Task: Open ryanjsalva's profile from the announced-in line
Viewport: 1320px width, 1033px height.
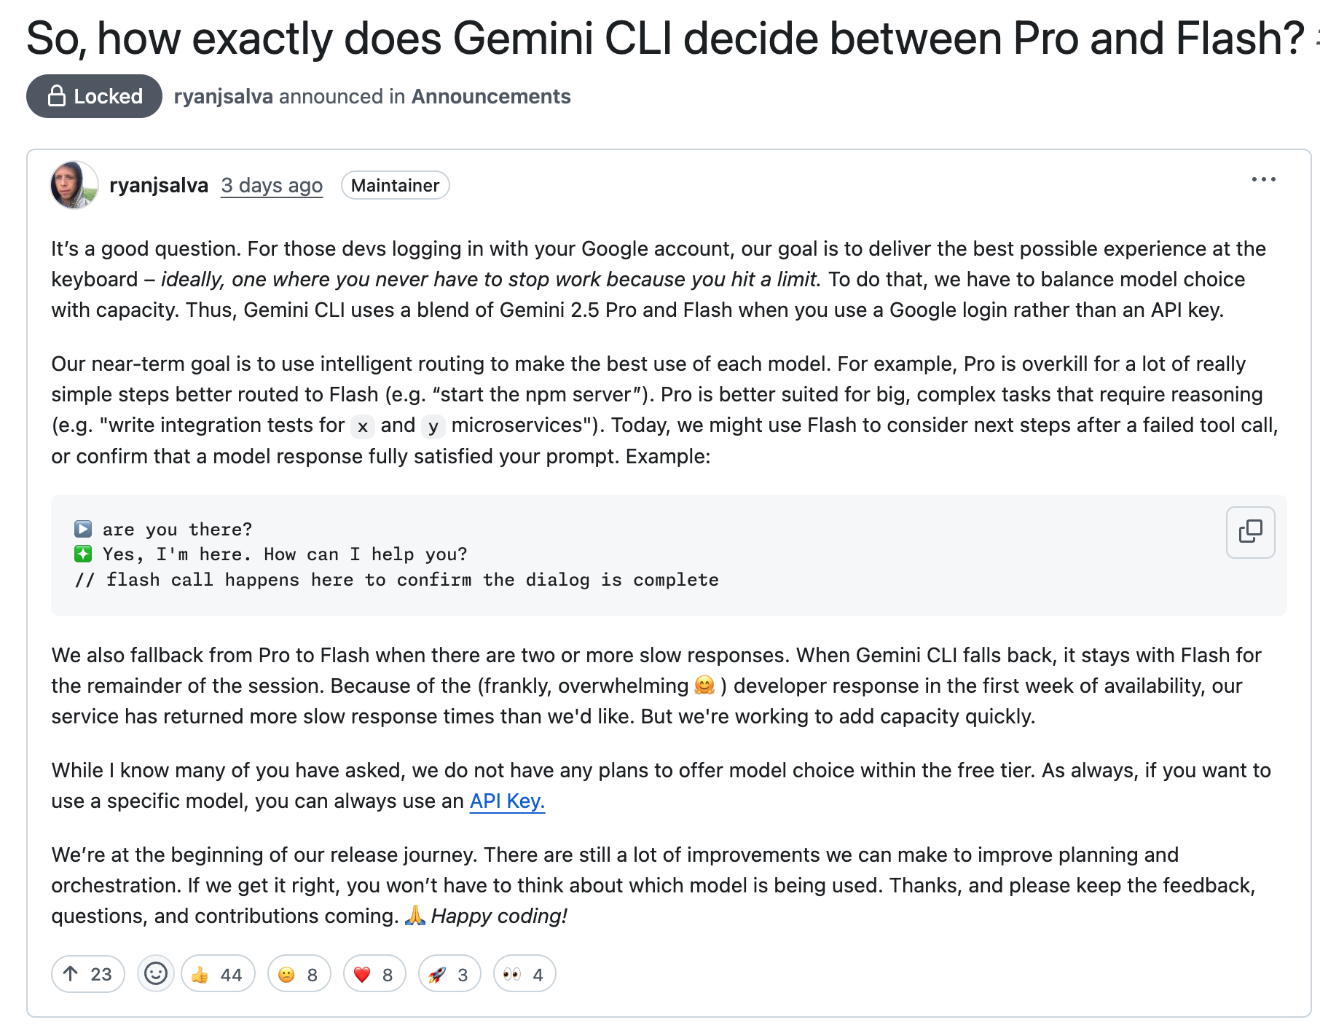Action: [x=223, y=96]
